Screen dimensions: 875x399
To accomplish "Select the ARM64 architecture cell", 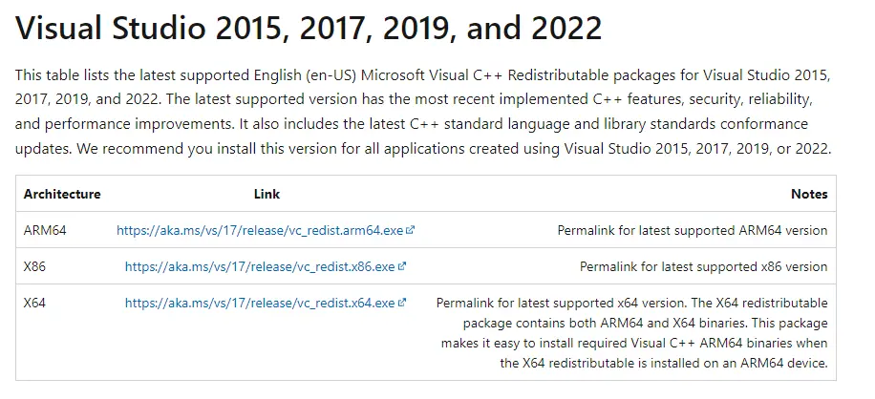I will click(x=45, y=230).
